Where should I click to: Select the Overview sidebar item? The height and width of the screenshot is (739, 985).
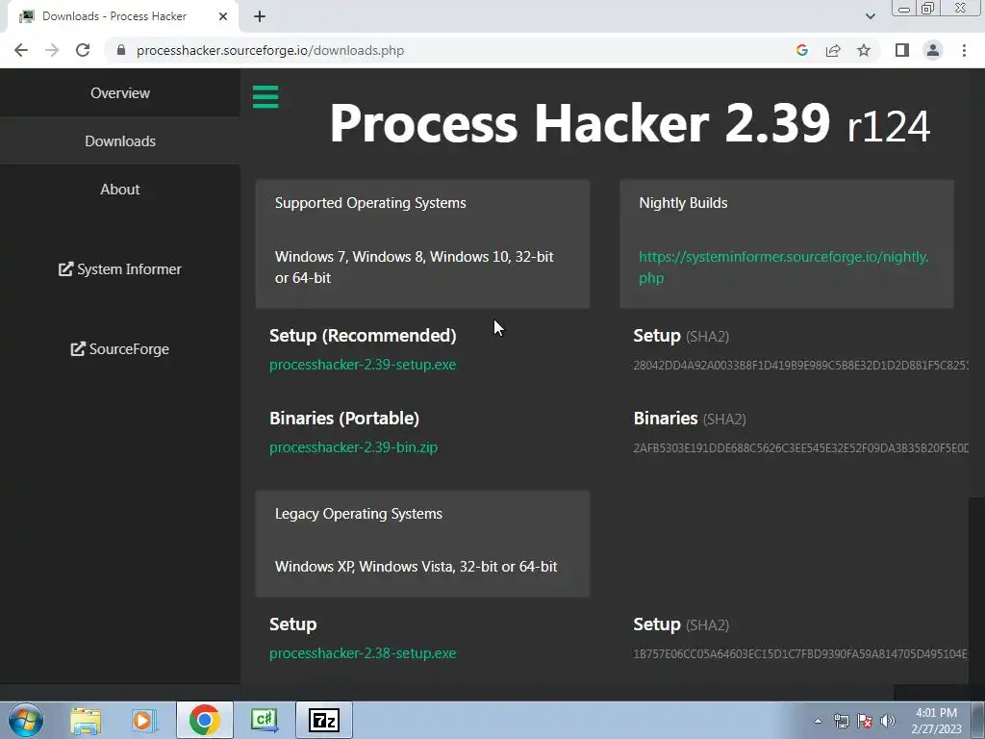(x=120, y=93)
